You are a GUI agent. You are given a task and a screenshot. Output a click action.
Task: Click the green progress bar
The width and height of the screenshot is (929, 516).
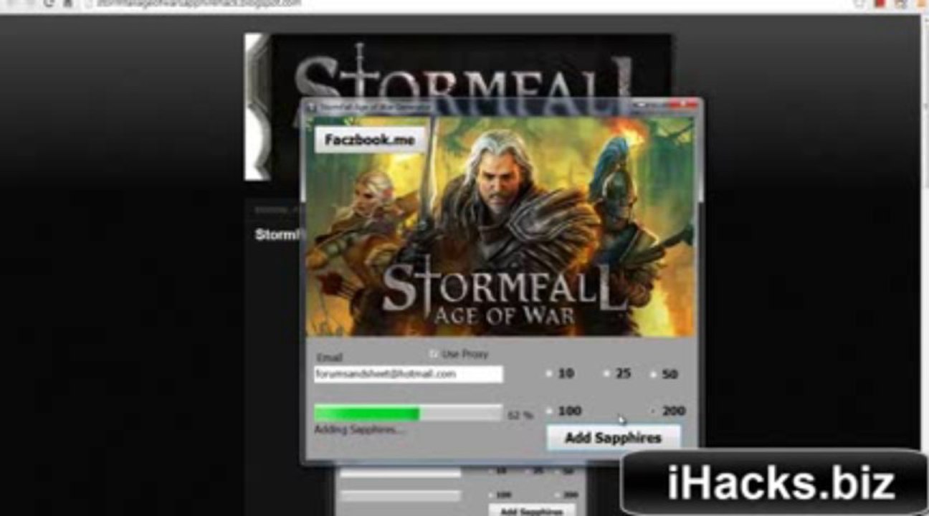[x=408, y=413]
